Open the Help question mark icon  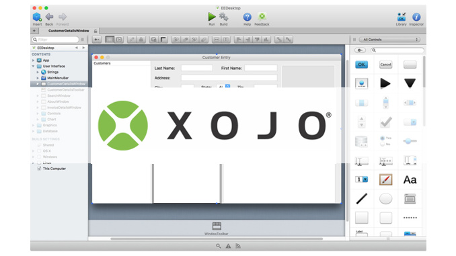(248, 17)
